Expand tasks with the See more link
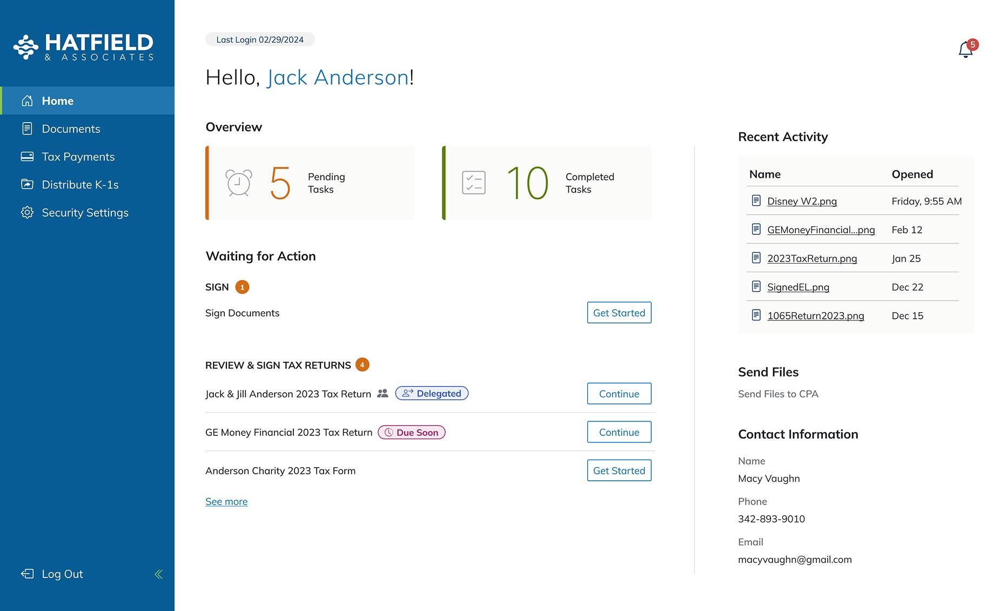This screenshot has height=611, width=1006. (x=226, y=501)
